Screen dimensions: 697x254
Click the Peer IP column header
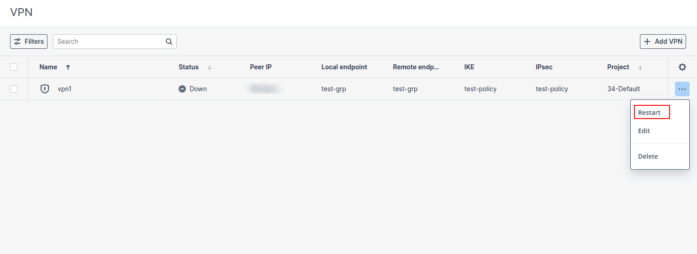pyautogui.click(x=261, y=67)
